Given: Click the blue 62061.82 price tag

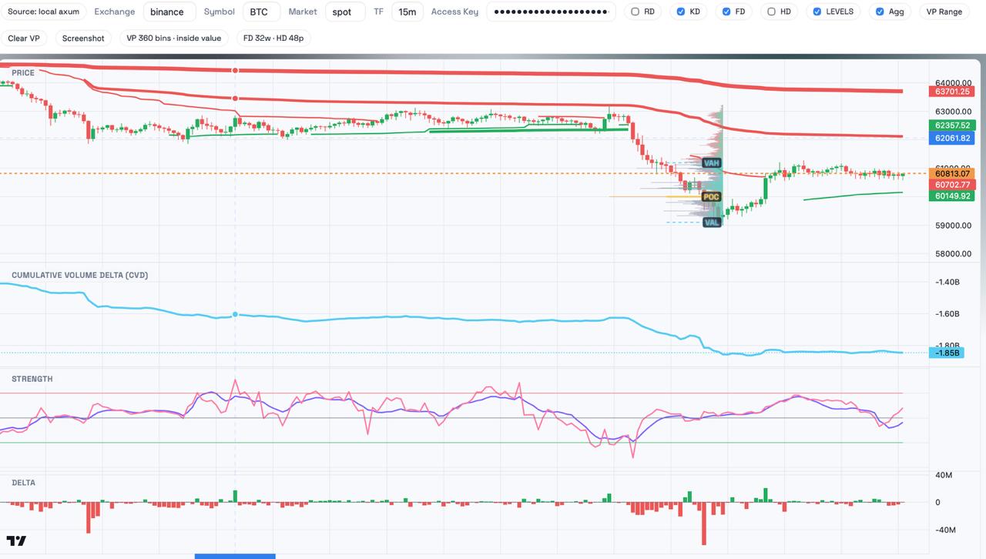Looking at the screenshot, I should click(952, 139).
